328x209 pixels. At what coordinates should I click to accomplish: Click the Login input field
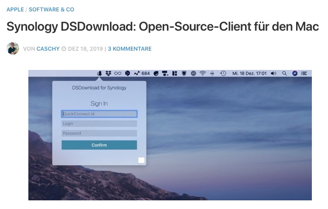tap(99, 124)
